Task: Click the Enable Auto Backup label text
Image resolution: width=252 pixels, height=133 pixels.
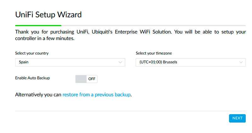Action: pyautogui.click(x=32, y=78)
